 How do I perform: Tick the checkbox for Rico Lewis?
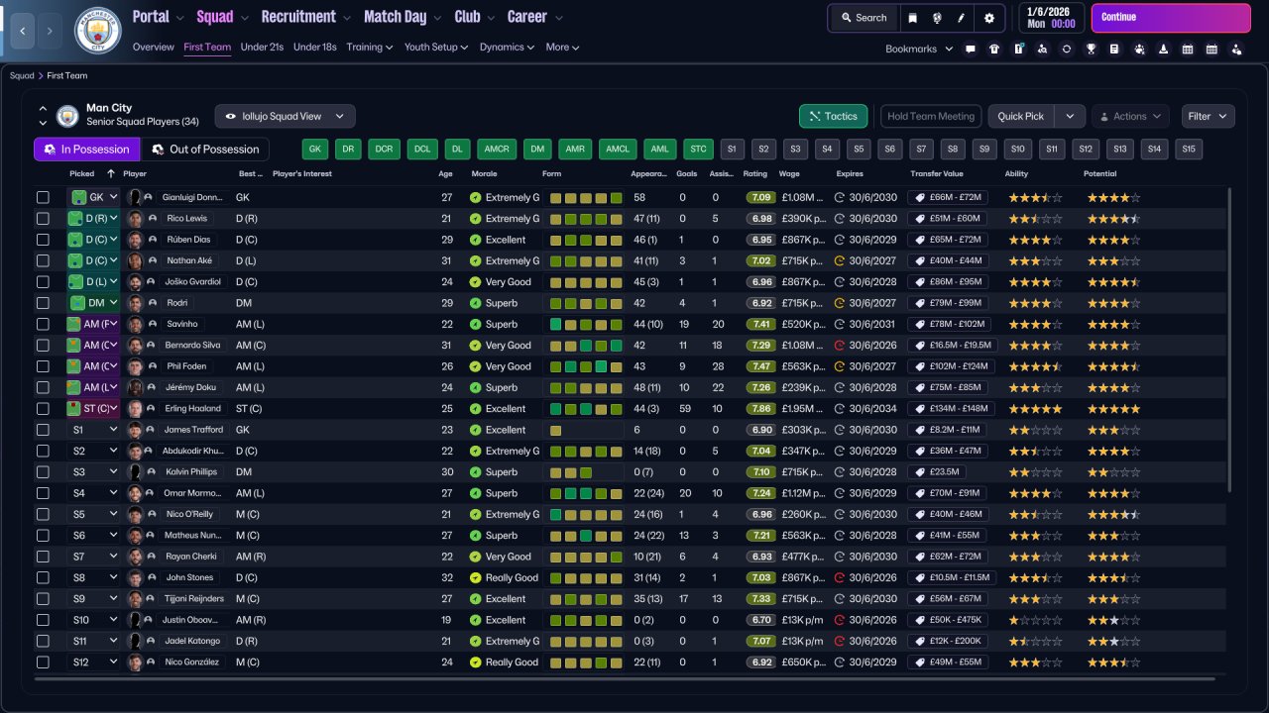[x=43, y=219]
